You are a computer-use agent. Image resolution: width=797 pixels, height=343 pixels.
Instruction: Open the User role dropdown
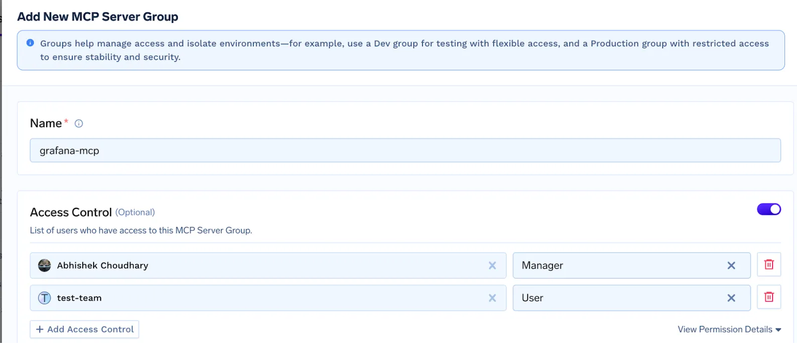(x=618, y=298)
